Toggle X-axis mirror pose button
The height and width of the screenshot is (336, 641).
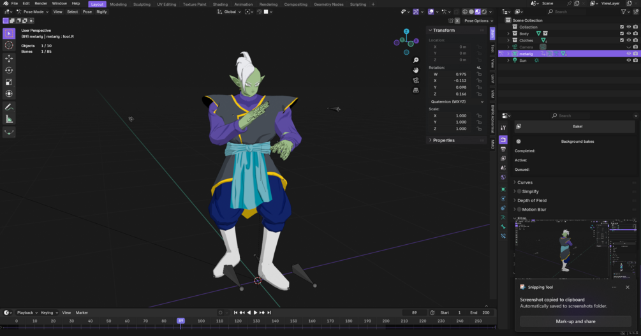tap(457, 20)
